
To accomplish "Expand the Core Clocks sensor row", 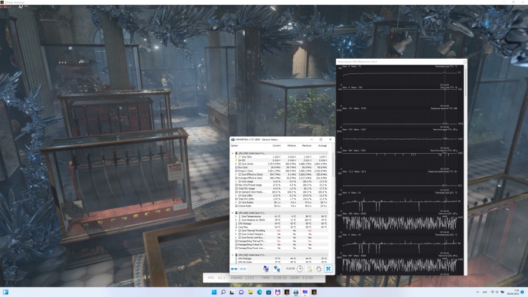I will pos(236,164).
